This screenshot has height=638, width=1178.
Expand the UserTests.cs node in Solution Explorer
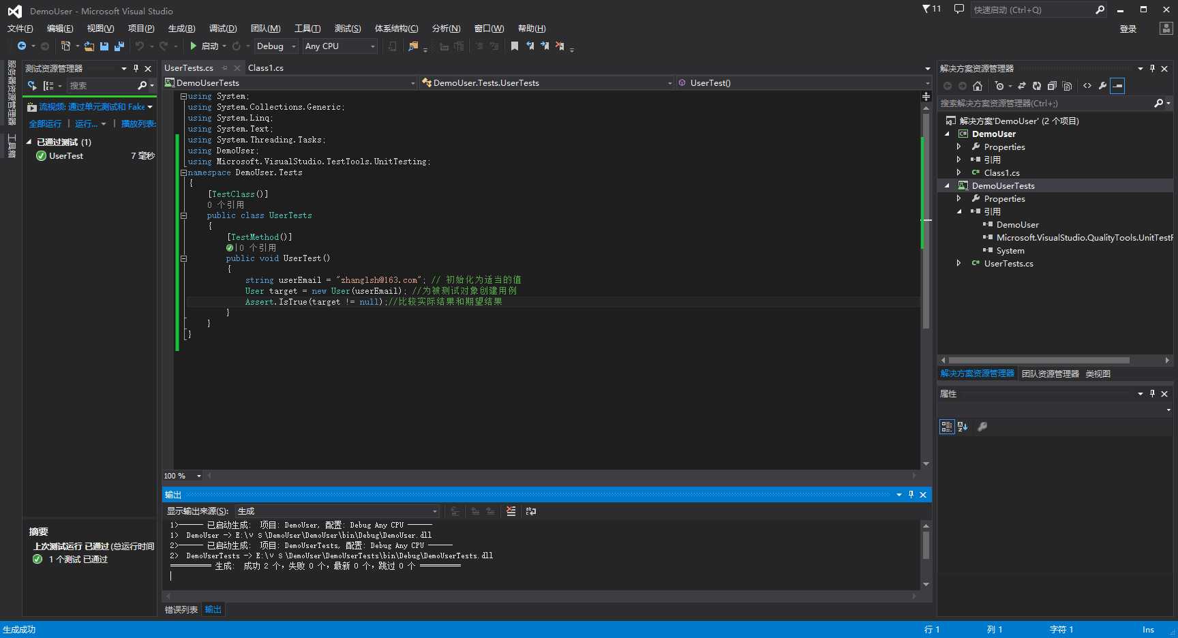[x=958, y=264]
